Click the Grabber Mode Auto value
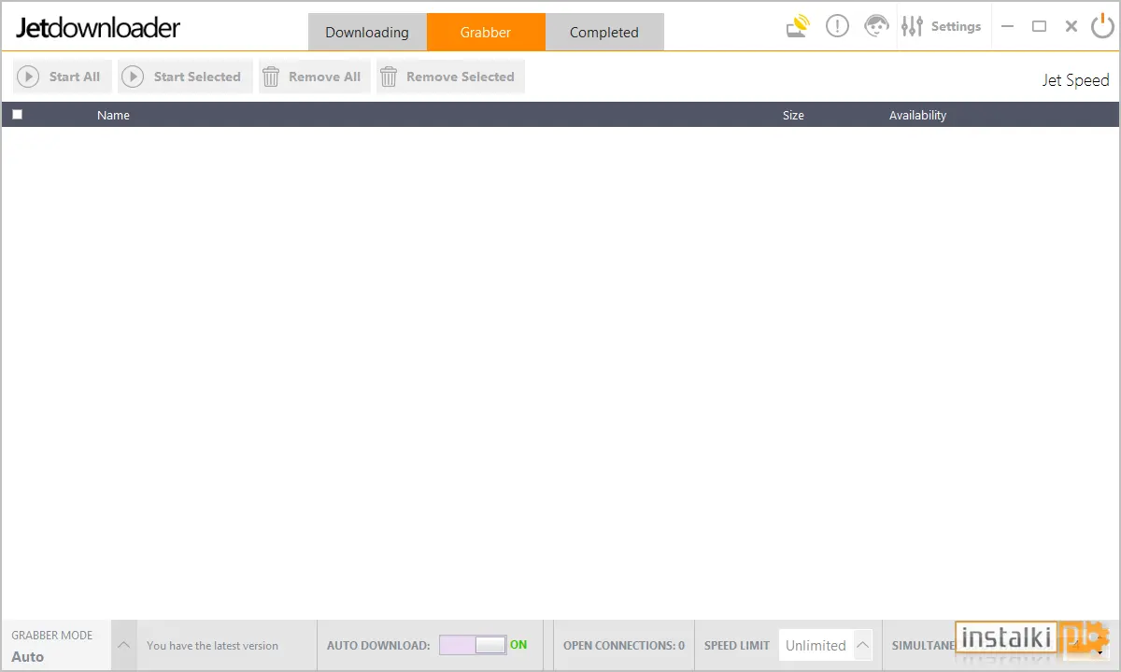1121x672 pixels. coord(28,657)
